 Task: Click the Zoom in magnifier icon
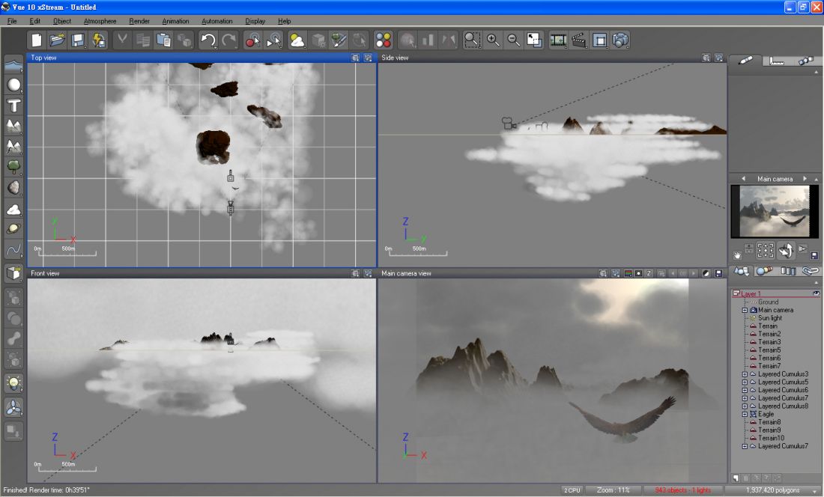493,40
